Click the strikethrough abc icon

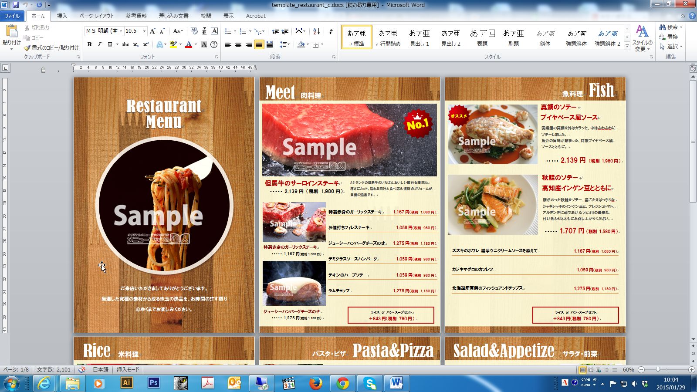(125, 44)
